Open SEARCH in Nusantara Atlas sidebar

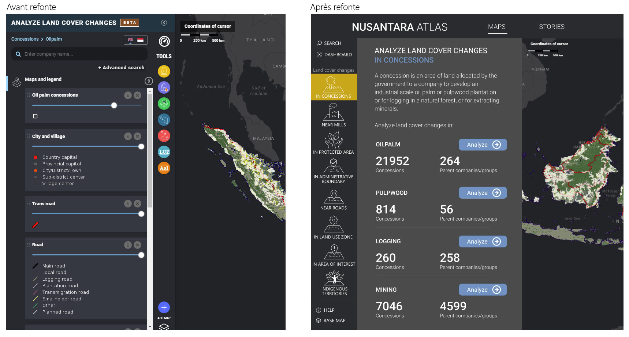(329, 43)
